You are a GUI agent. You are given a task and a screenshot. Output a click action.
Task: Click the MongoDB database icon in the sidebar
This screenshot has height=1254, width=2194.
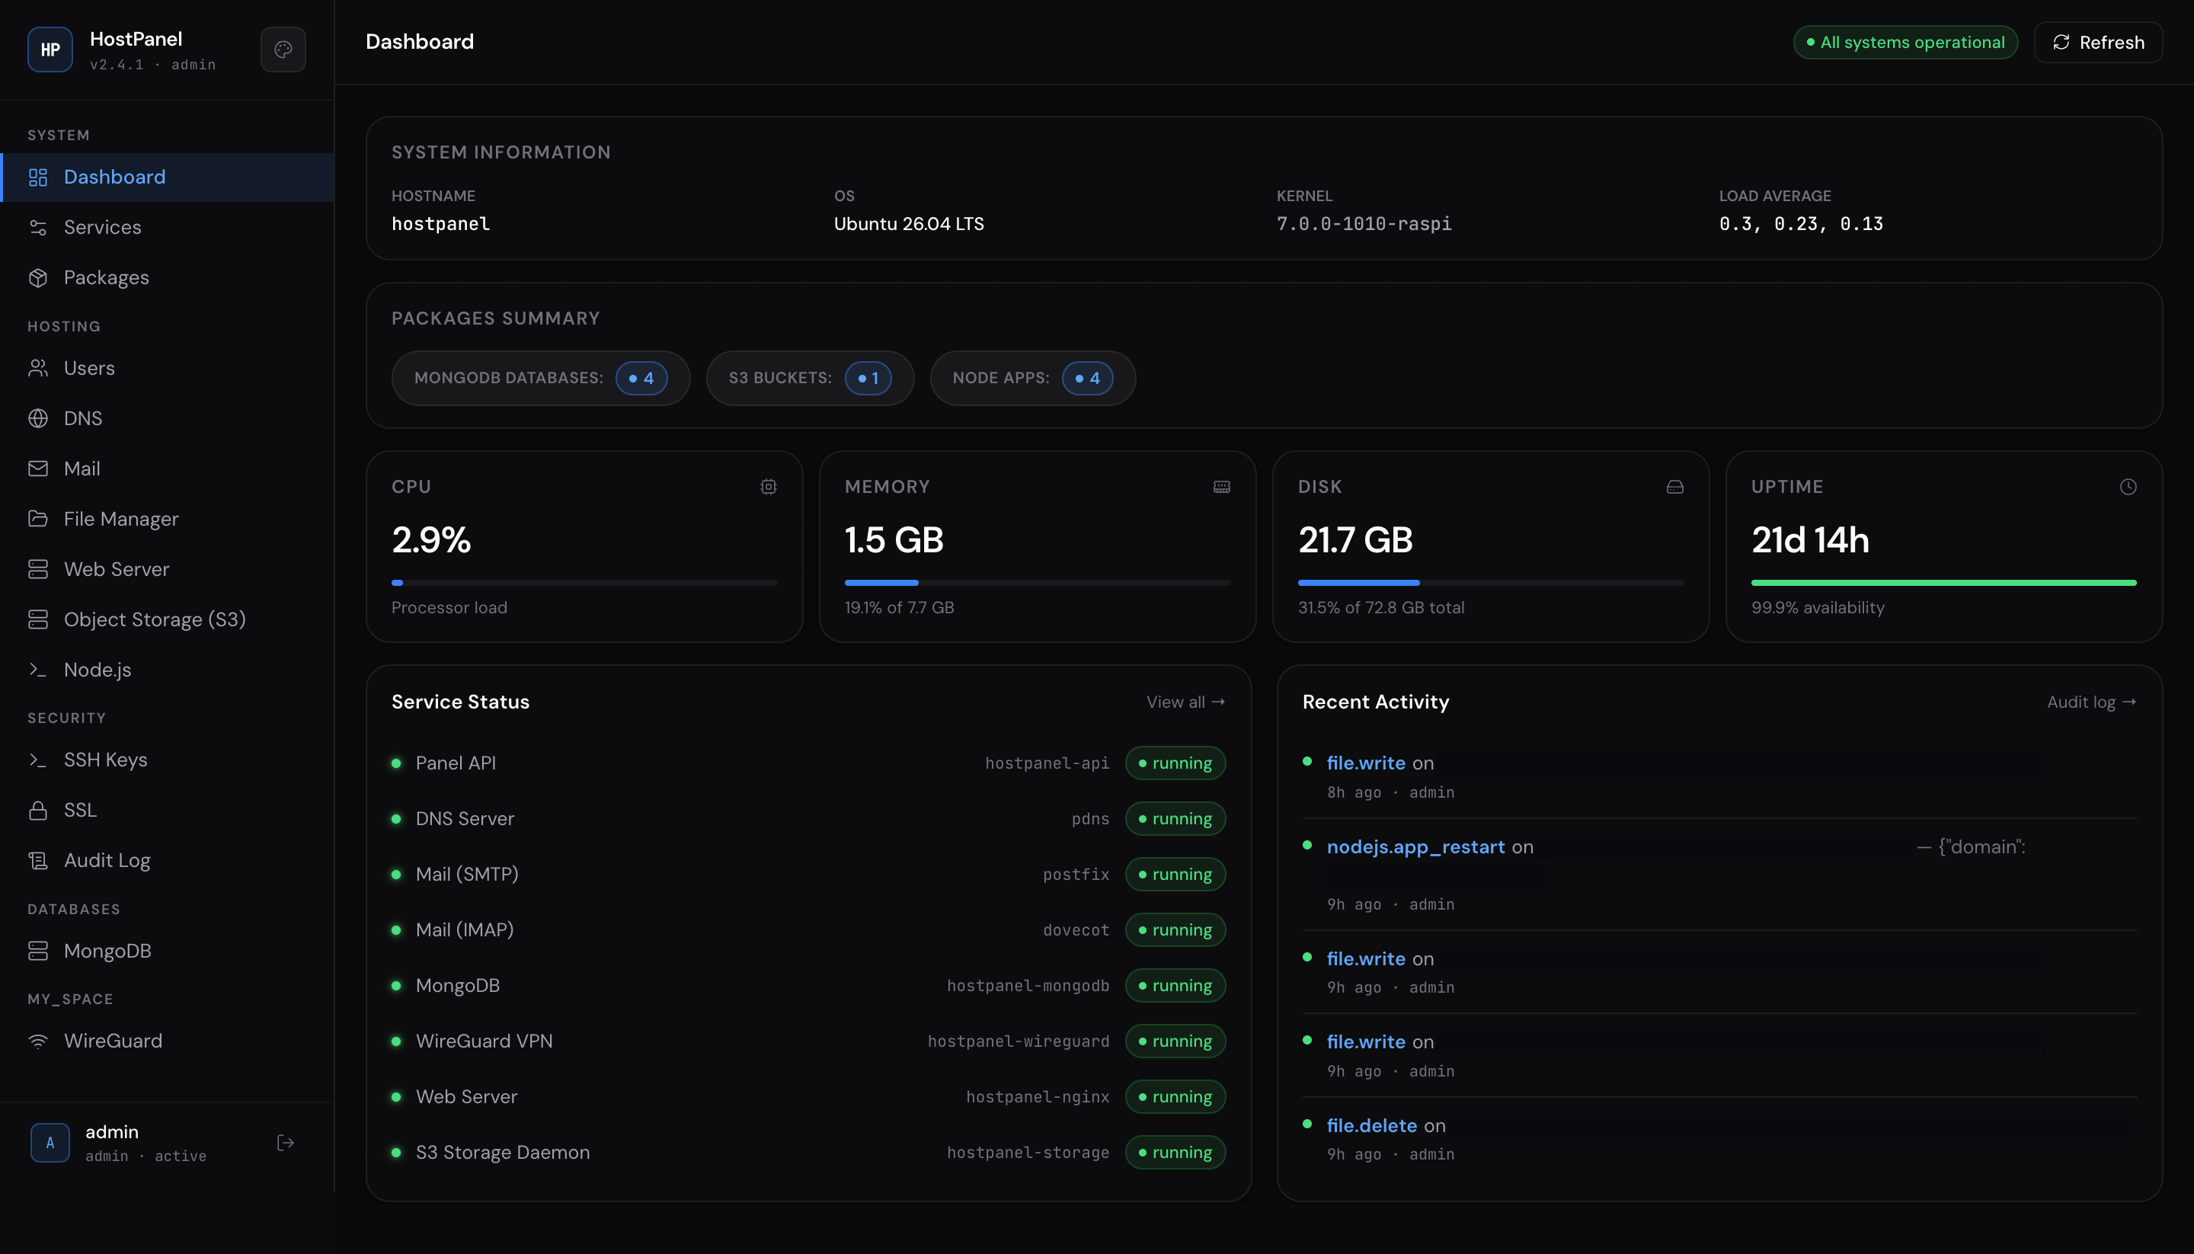click(x=38, y=951)
